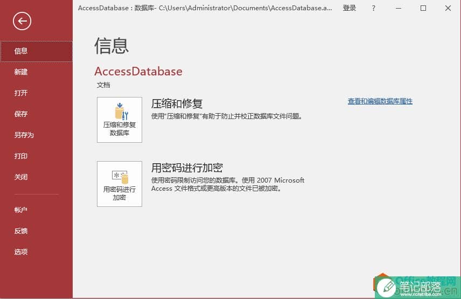Open the 帐户 page
Image resolution: width=461 pixels, height=299 pixels.
(36, 210)
